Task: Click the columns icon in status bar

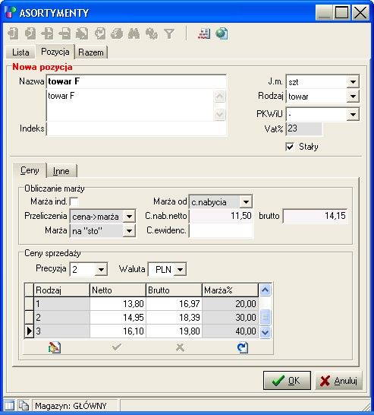Action: click(9, 405)
